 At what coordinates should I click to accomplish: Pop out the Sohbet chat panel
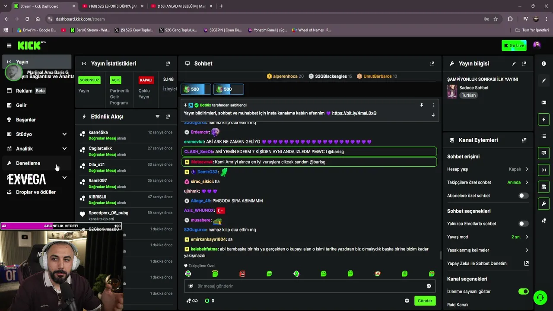click(x=432, y=63)
